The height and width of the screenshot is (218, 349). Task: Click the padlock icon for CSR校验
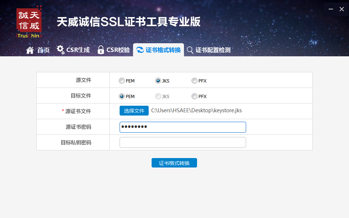point(101,50)
